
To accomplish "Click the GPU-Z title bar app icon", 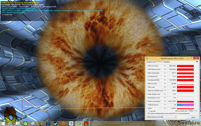I will point(147,58).
